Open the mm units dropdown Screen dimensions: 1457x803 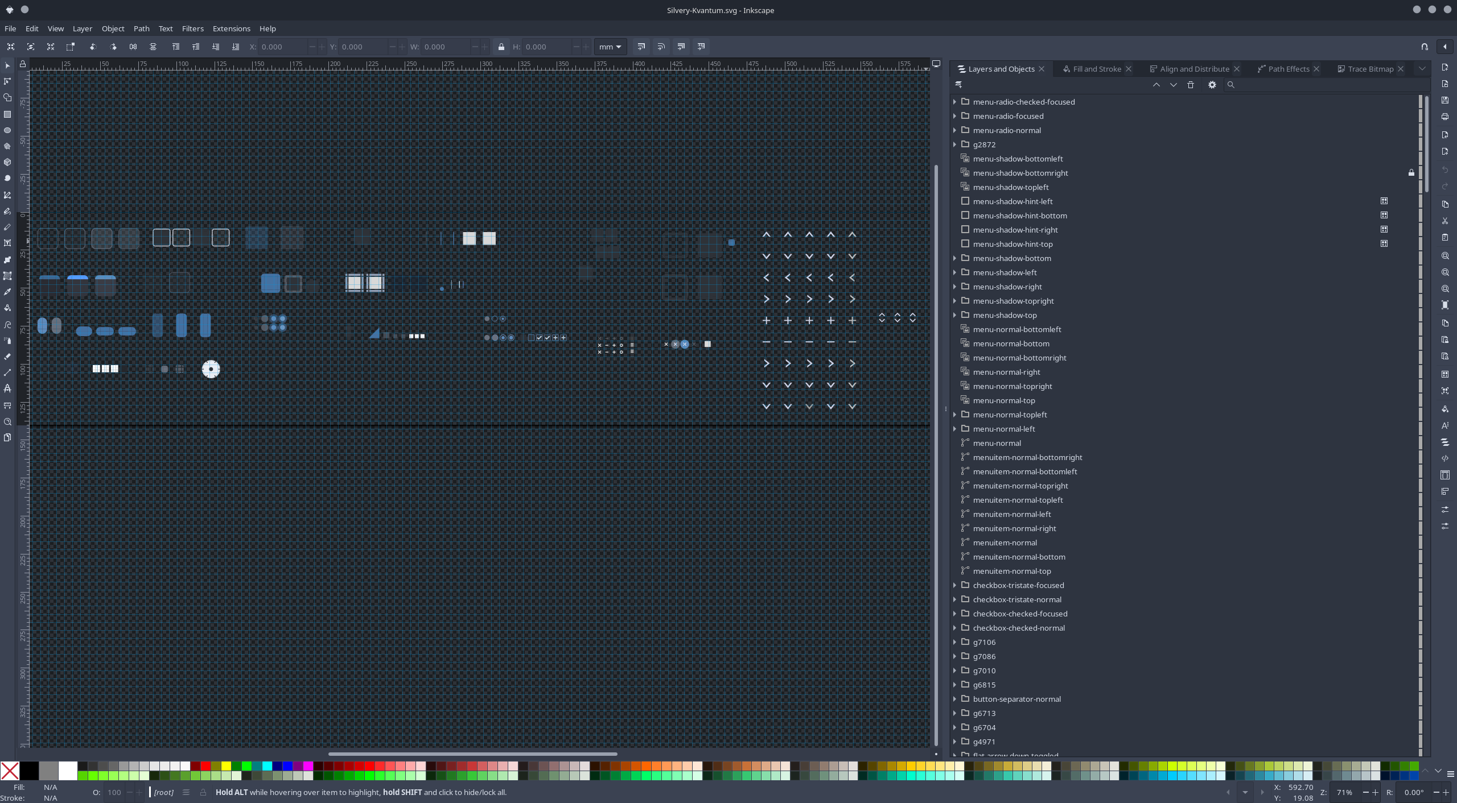610,47
